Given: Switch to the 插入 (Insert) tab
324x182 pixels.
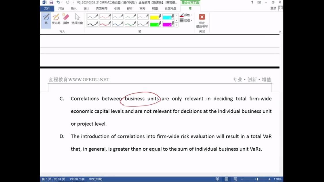Looking at the screenshot, I should (x=73, y=8).
